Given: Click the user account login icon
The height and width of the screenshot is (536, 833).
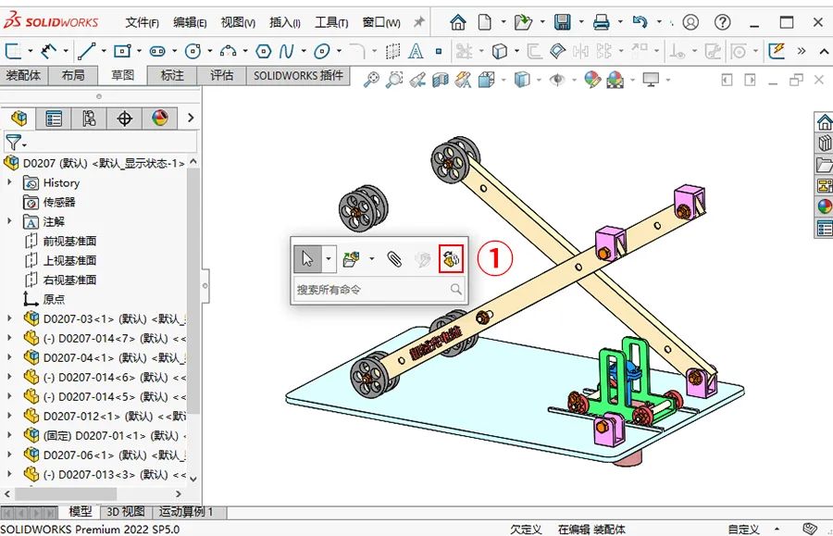Looking at the screenshot, I should [690, 22].
